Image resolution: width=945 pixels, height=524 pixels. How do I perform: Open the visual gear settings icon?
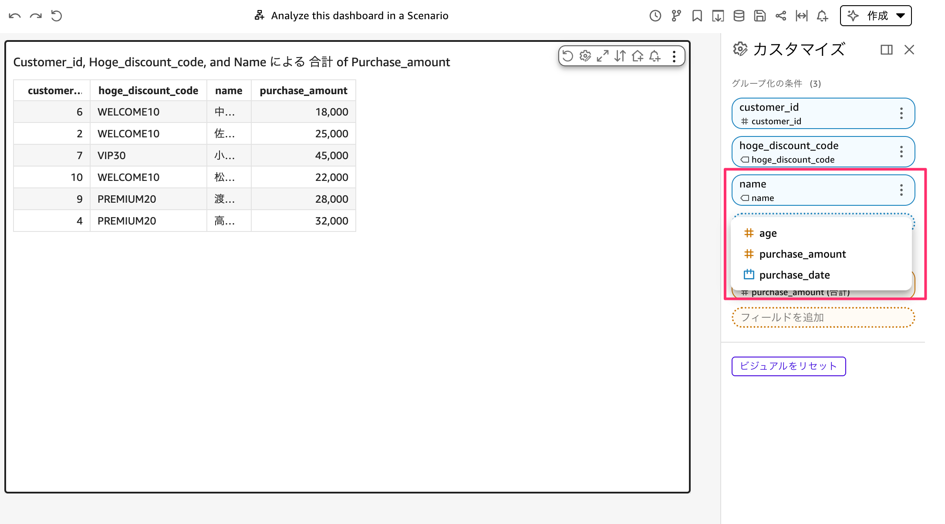tap(585, 56)
